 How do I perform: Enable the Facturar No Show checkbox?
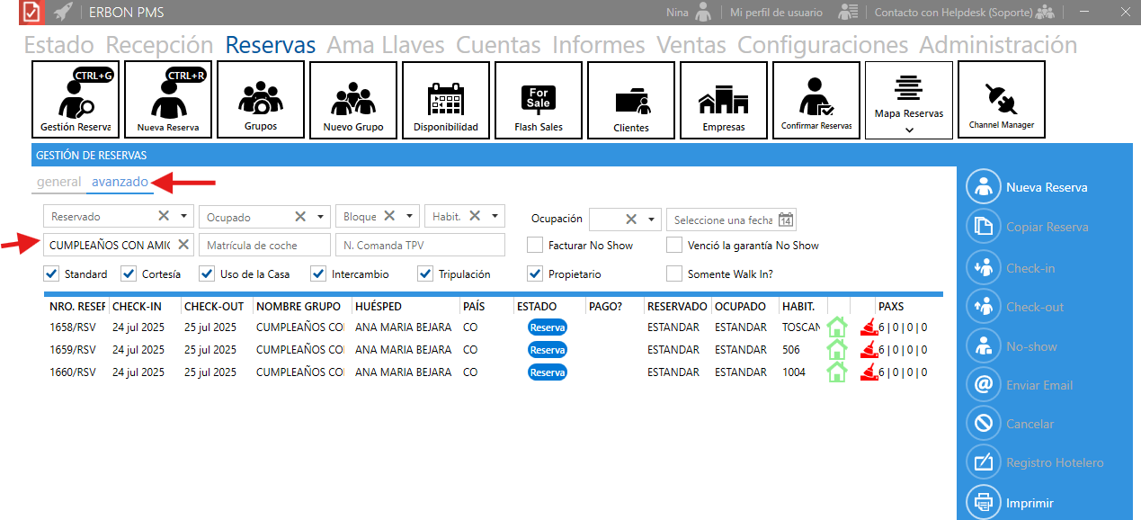(x=535, y=245)
